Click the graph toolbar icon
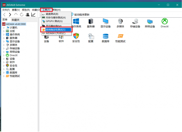Image resolution: width=182 pixels, height=132 pixels. [x=33, y=14]
